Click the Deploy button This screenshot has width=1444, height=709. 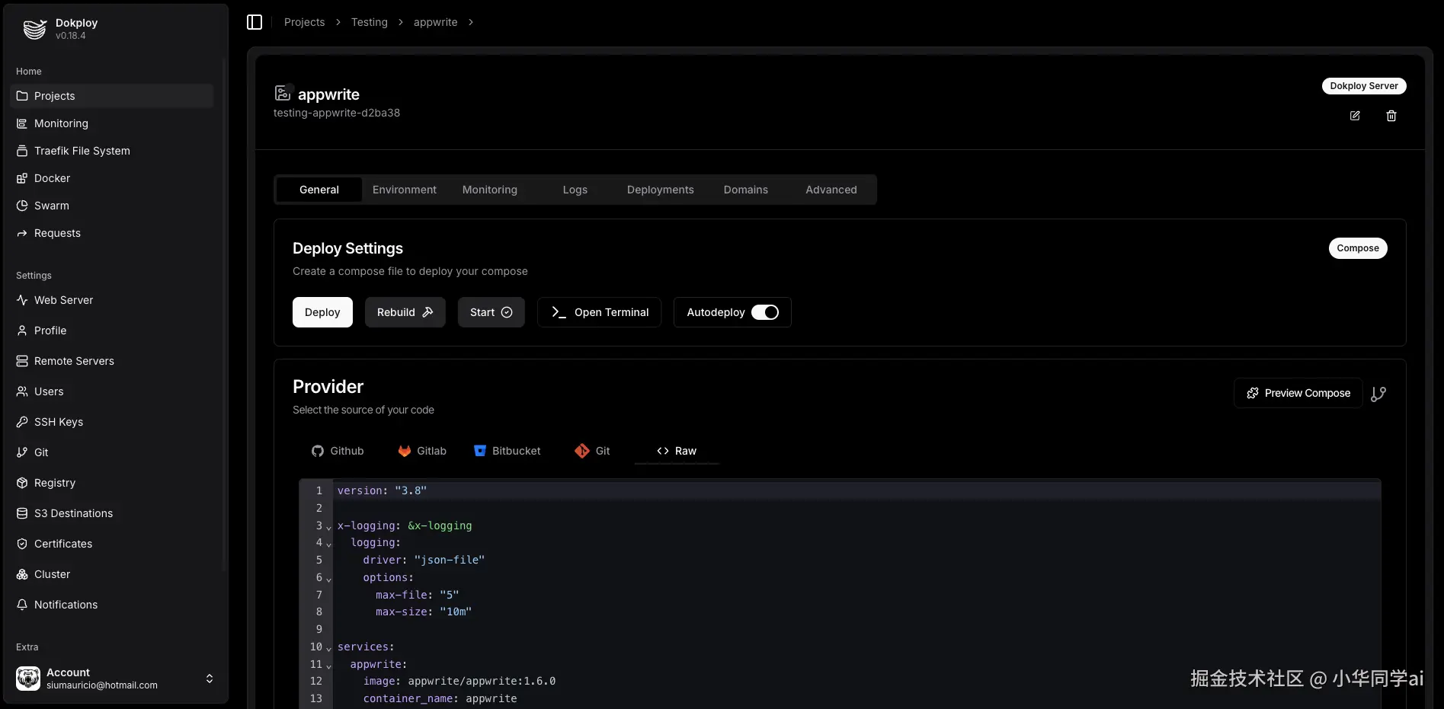(x=322, y=312)
